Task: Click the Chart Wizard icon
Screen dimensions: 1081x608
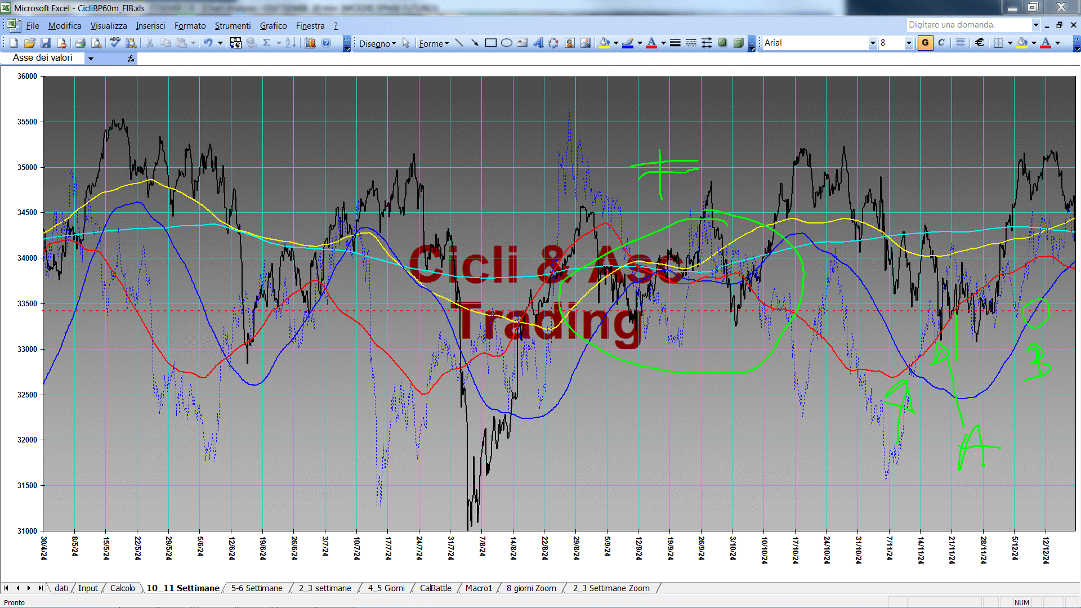Action: click(x=310, y=43)
